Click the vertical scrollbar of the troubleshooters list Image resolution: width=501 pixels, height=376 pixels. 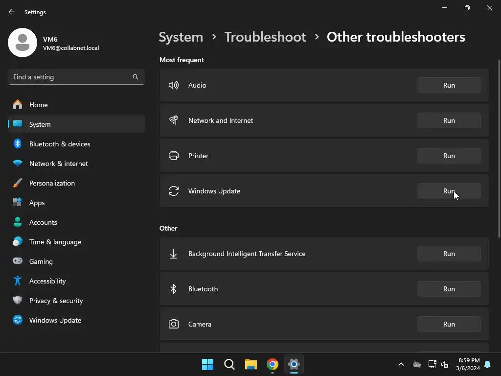point(499,149)
